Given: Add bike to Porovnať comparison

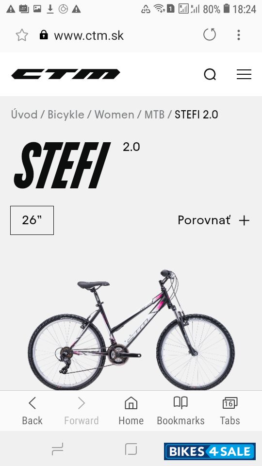Looking at the screenshot, I should pos(214,220).
